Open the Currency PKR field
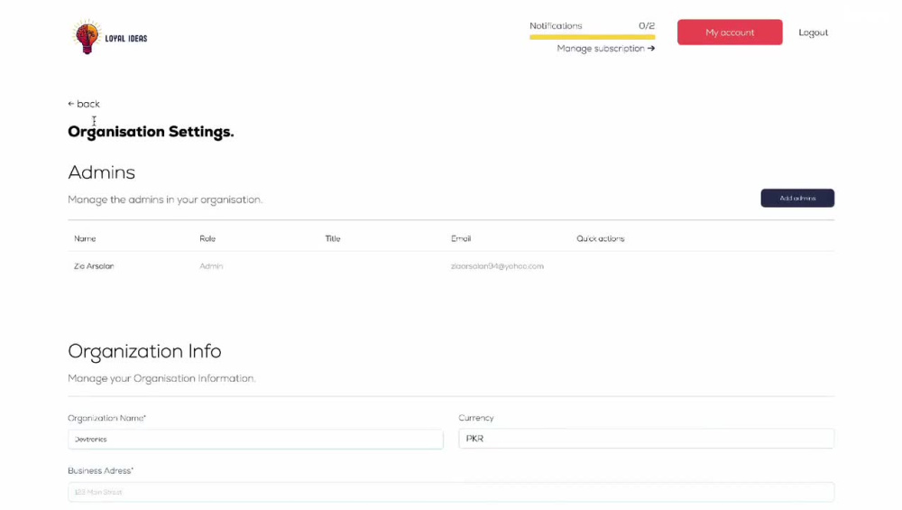 646,439
